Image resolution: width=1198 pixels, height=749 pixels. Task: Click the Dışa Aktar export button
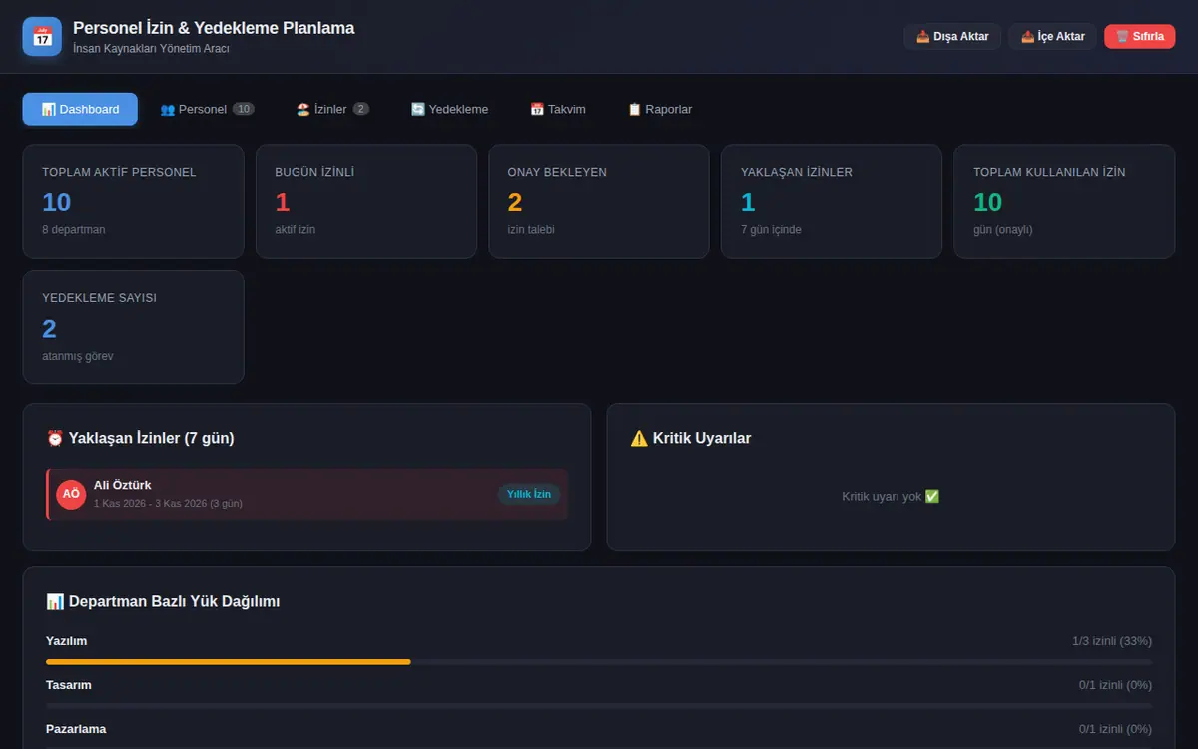[x=952, y=37]
